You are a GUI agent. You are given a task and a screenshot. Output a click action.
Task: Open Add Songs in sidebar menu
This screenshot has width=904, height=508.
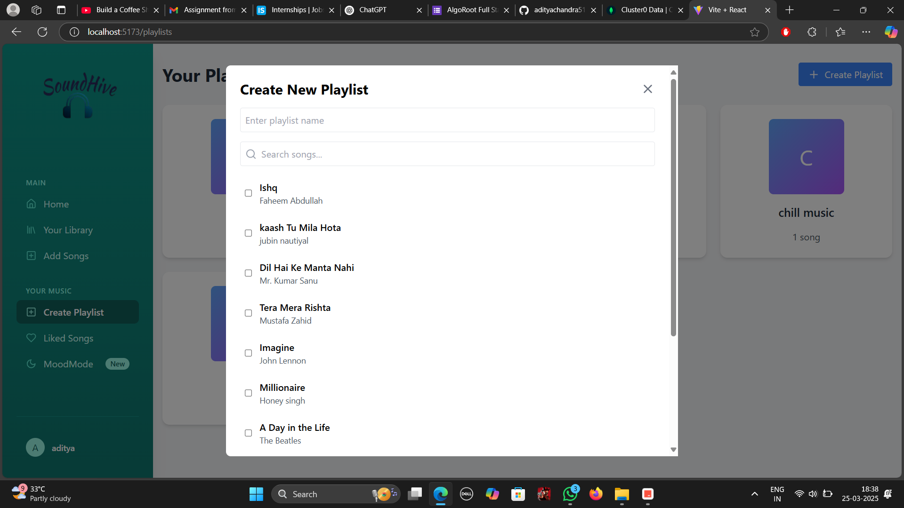[x=66, y=256]
